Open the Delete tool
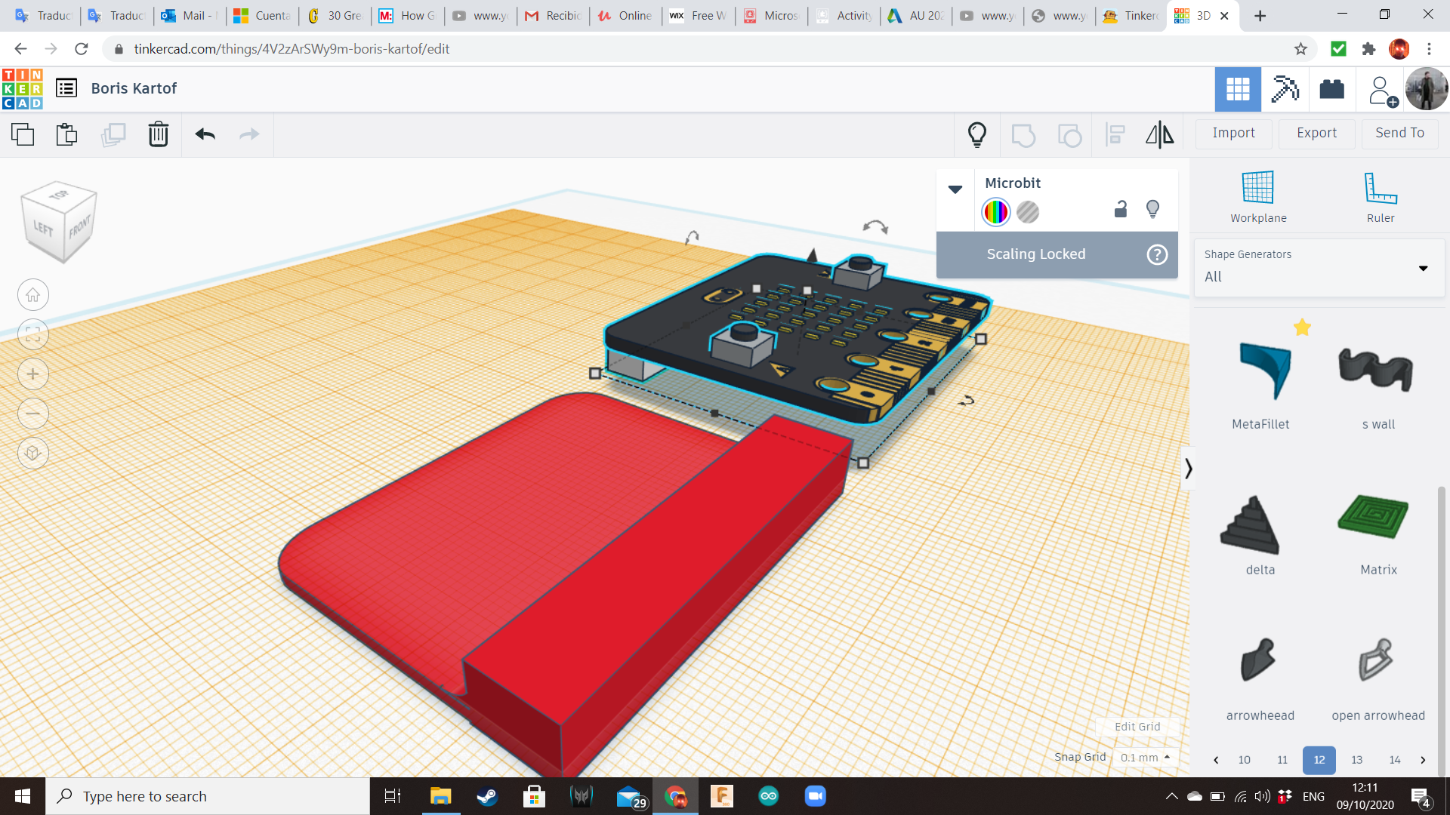Viewport: 1450px width, 815px height. (158, 134)
